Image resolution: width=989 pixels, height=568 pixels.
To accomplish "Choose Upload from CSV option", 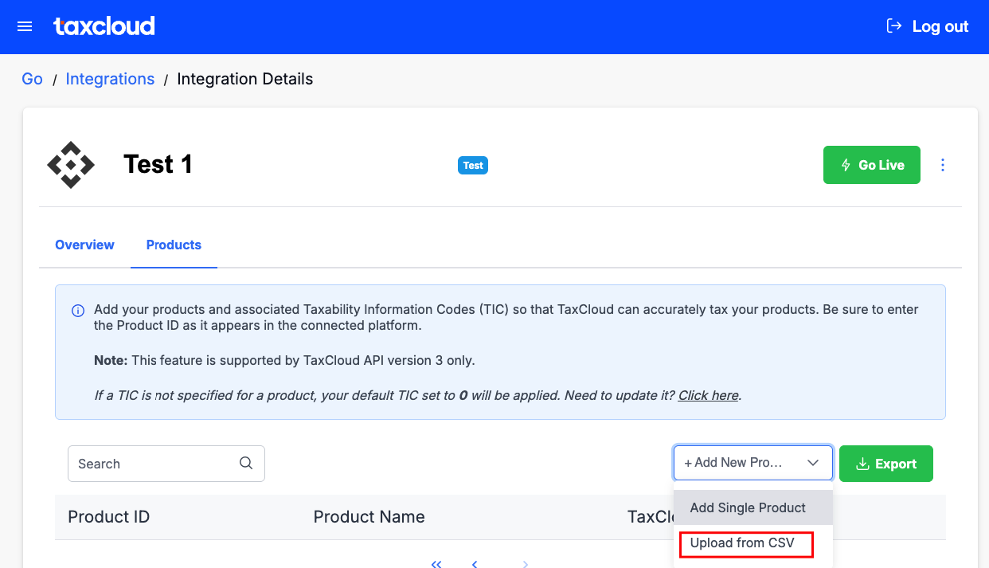I will pyautogui.click(x=753, y=543).
